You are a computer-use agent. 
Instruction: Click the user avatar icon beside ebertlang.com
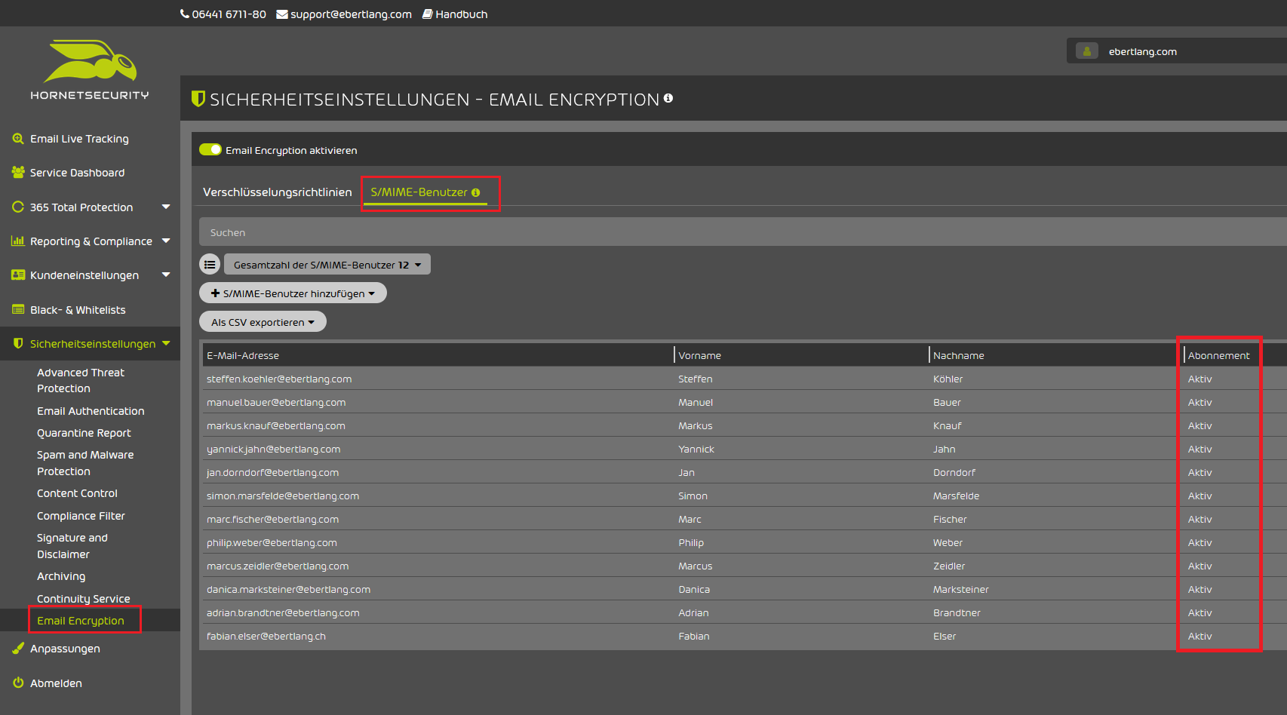click(1086, 51)
